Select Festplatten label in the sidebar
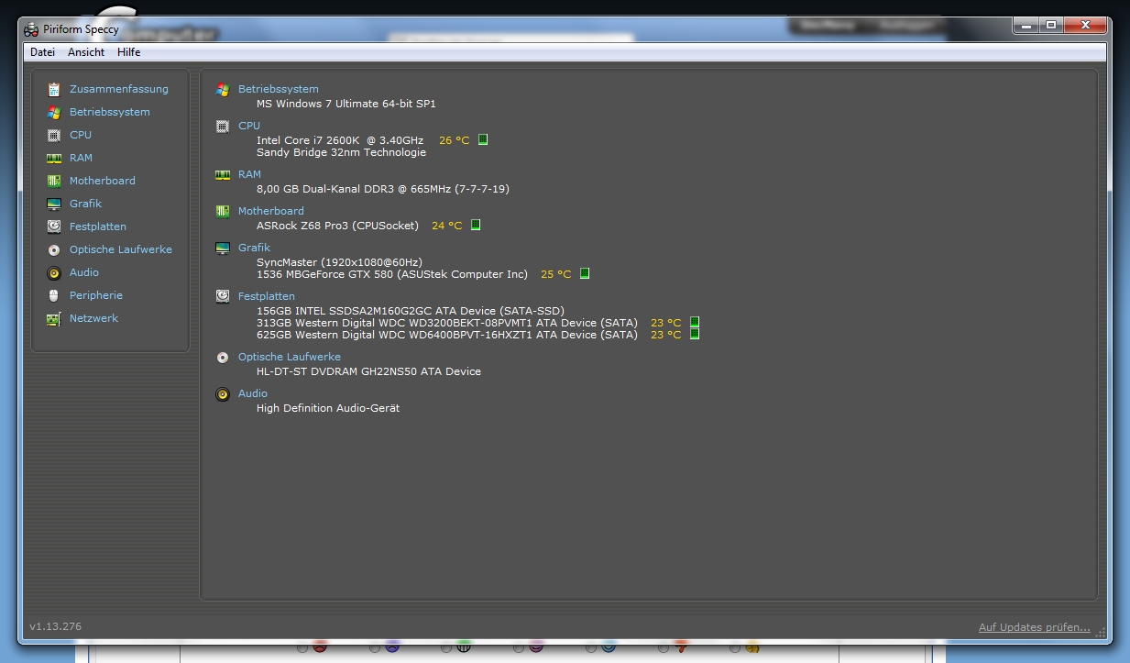The image size is (1130, 663). pyautogui.click(x=98, y=227)
